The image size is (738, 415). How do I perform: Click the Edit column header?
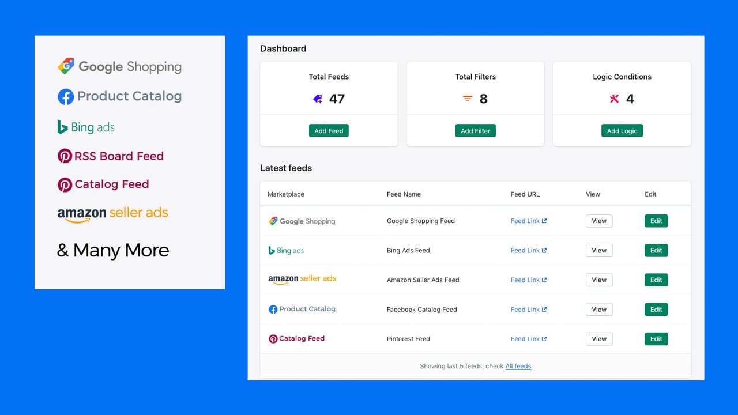click(x=650, y=194)
